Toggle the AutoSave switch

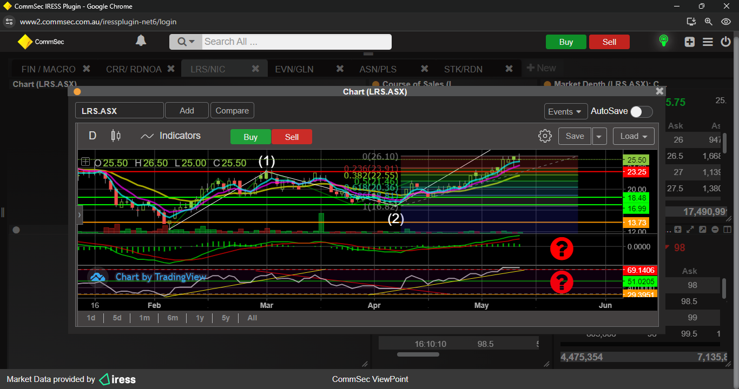642,112
